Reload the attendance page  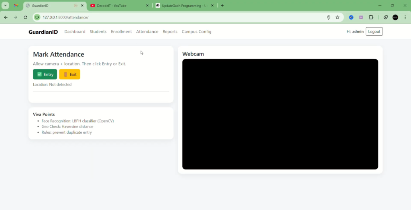pos(25,17)
